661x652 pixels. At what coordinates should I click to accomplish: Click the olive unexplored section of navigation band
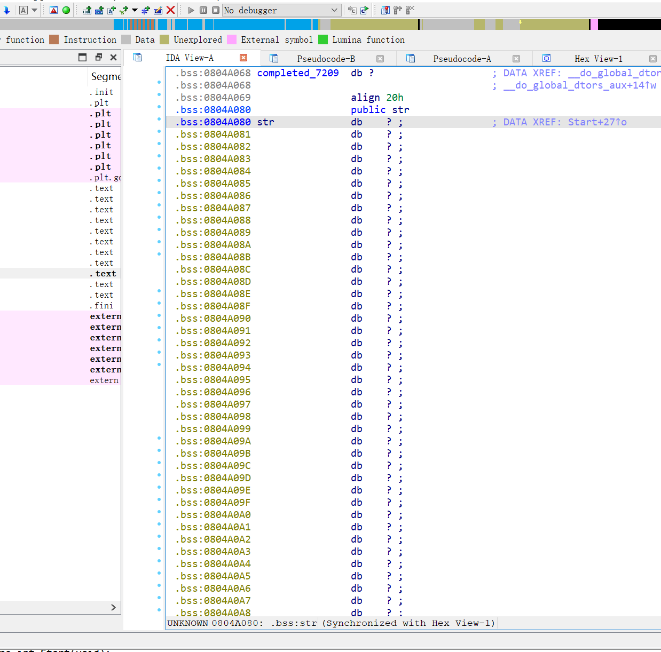[374, 25]
